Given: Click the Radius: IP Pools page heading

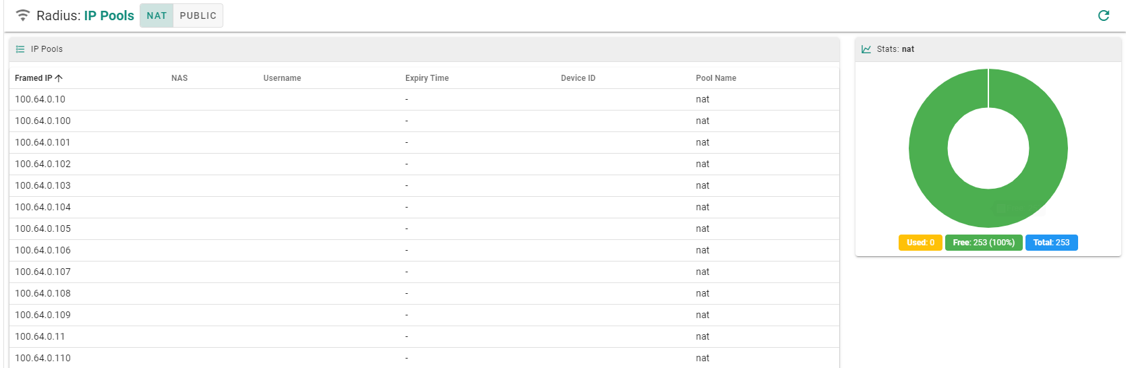Looking at the screenshot, I should [x=85, y=16].
